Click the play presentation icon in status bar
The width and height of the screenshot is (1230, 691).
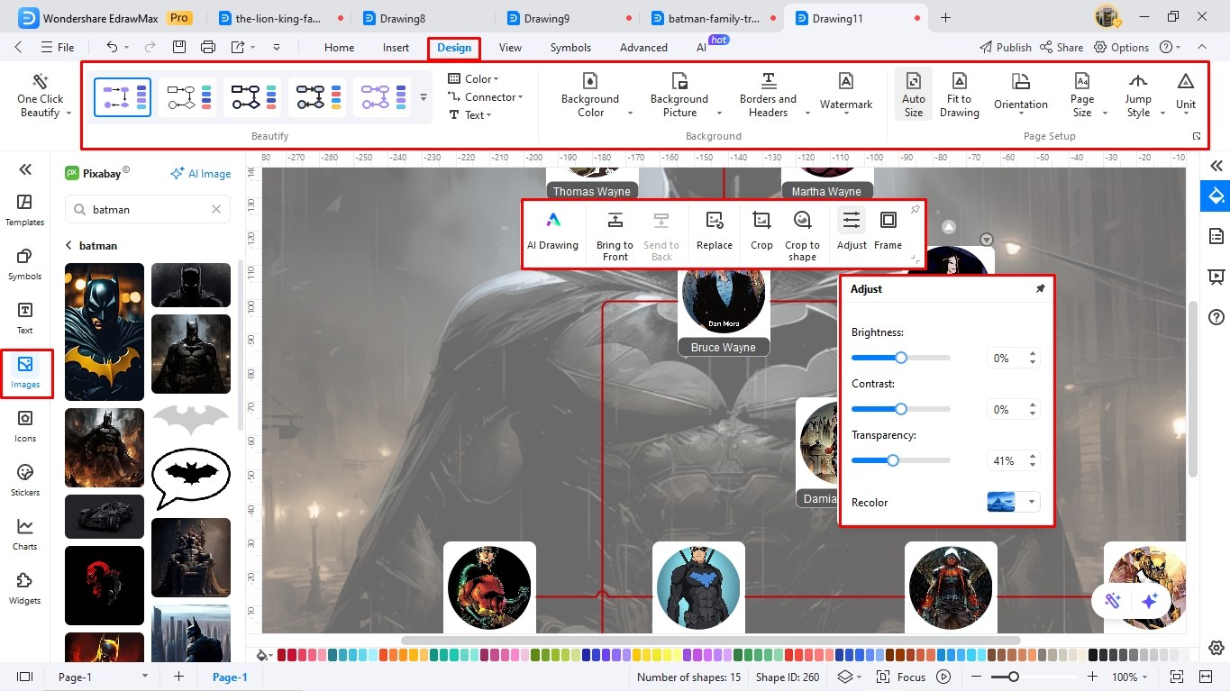[943, 677]
